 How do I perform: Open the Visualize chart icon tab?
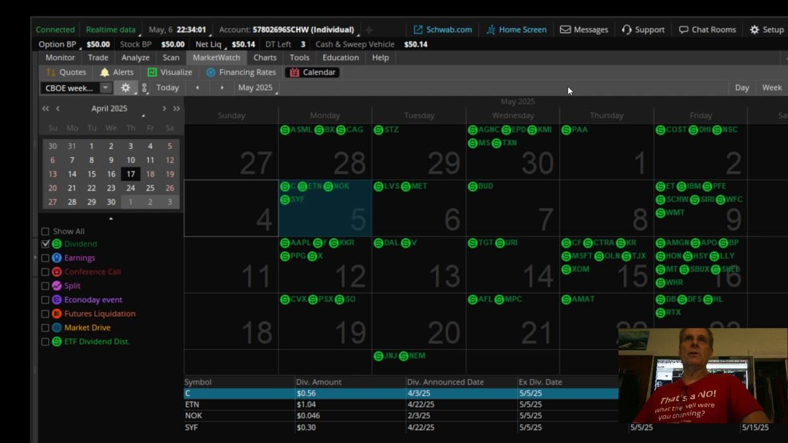(170, 72)
